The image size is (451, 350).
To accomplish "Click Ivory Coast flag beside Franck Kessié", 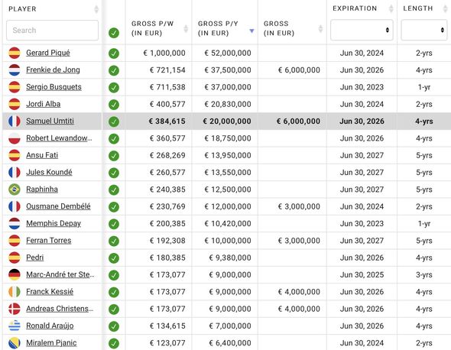I will [x=15, y=292].
